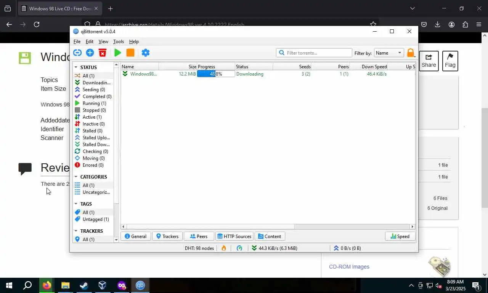Select the Untagged (1) tag filter
The height and width of the screenshot is (293, 488).
click(93, 219)
